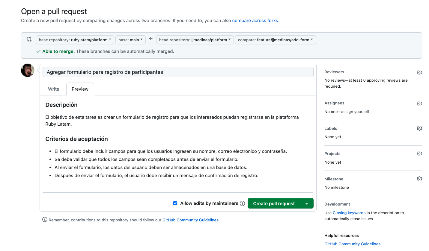Open the Milestone gear icon
The width and height of the screenshot is (429, 251).
pos(419,179)
